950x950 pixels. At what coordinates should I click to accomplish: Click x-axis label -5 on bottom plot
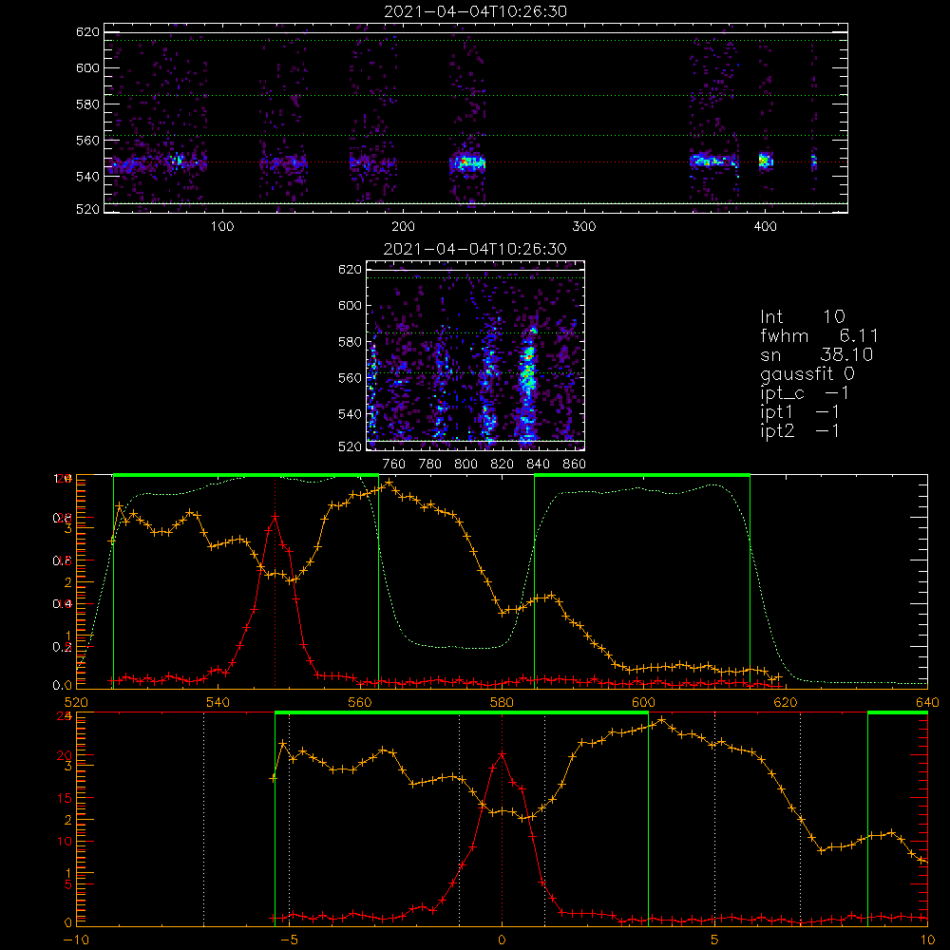coord(289,940)
